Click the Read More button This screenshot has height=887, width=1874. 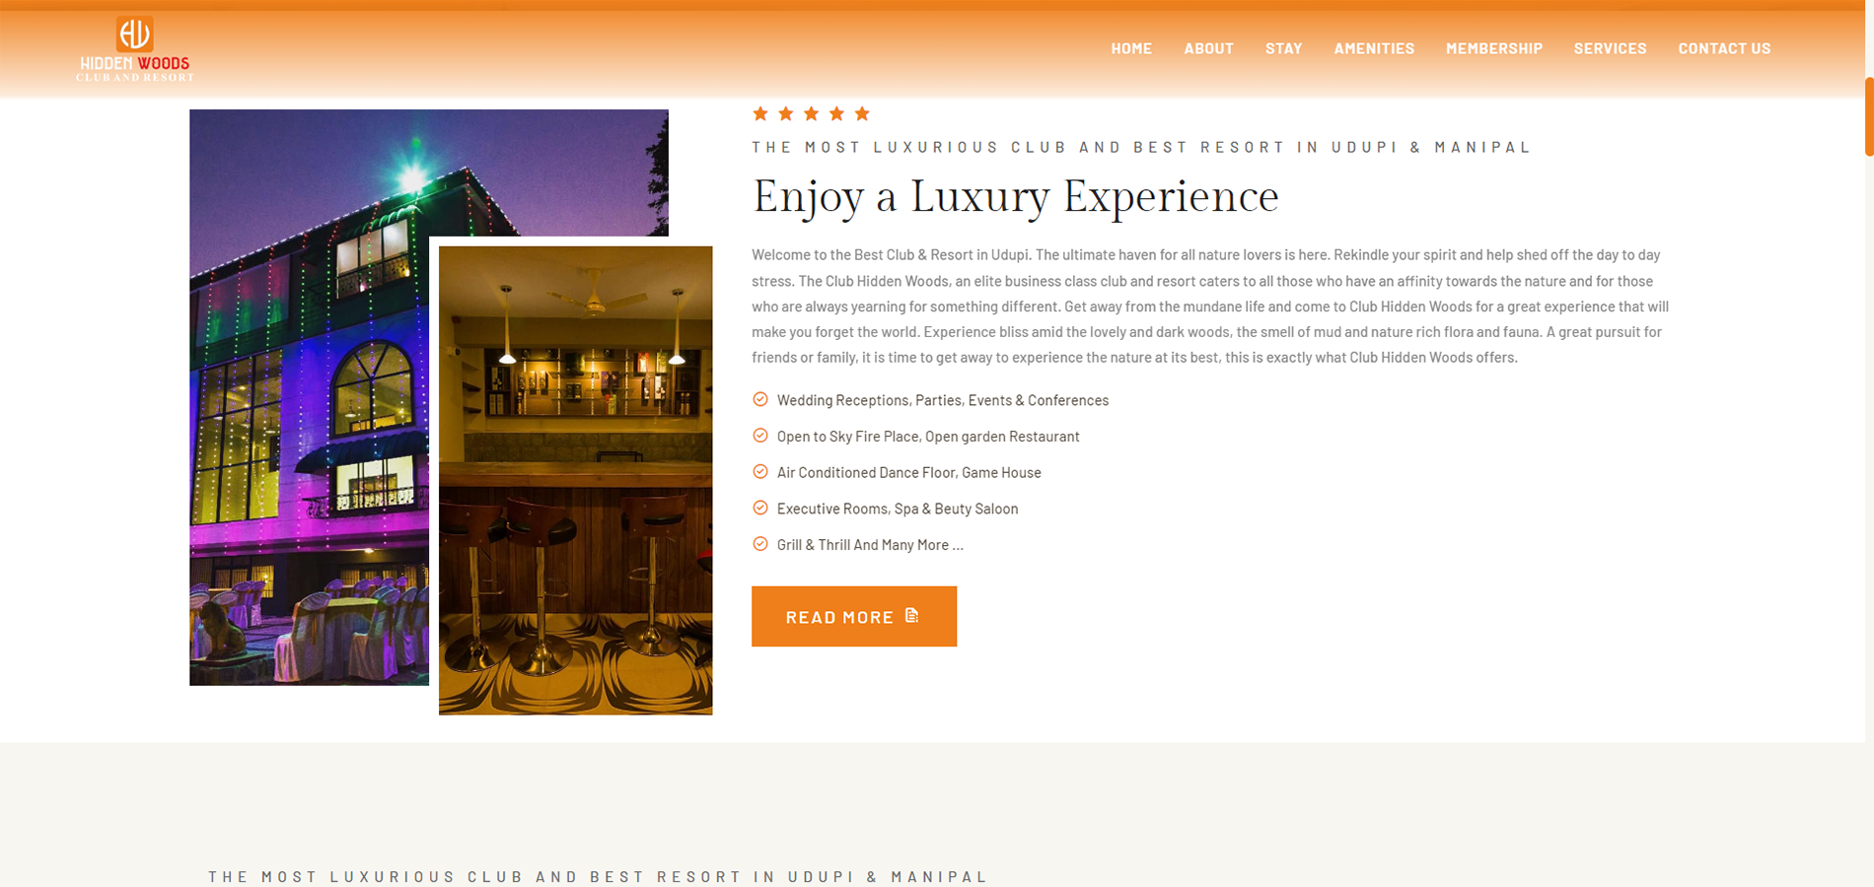pyautogui.click(x=854, y=616)
